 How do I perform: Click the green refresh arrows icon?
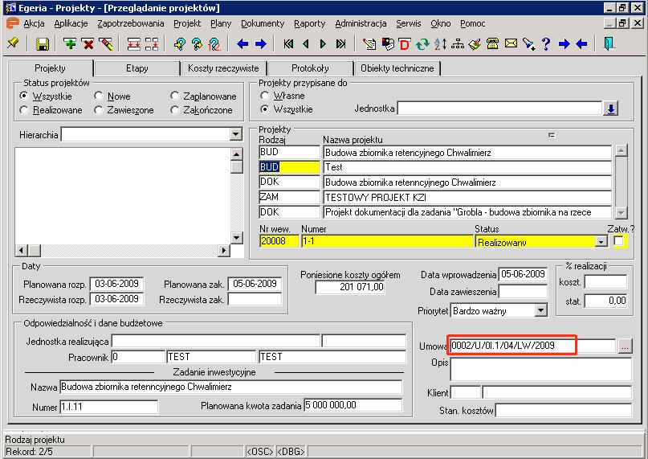click(x=422, y=44)
